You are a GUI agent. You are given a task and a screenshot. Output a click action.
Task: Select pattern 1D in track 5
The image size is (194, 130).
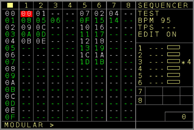click(x=84, y=62)
